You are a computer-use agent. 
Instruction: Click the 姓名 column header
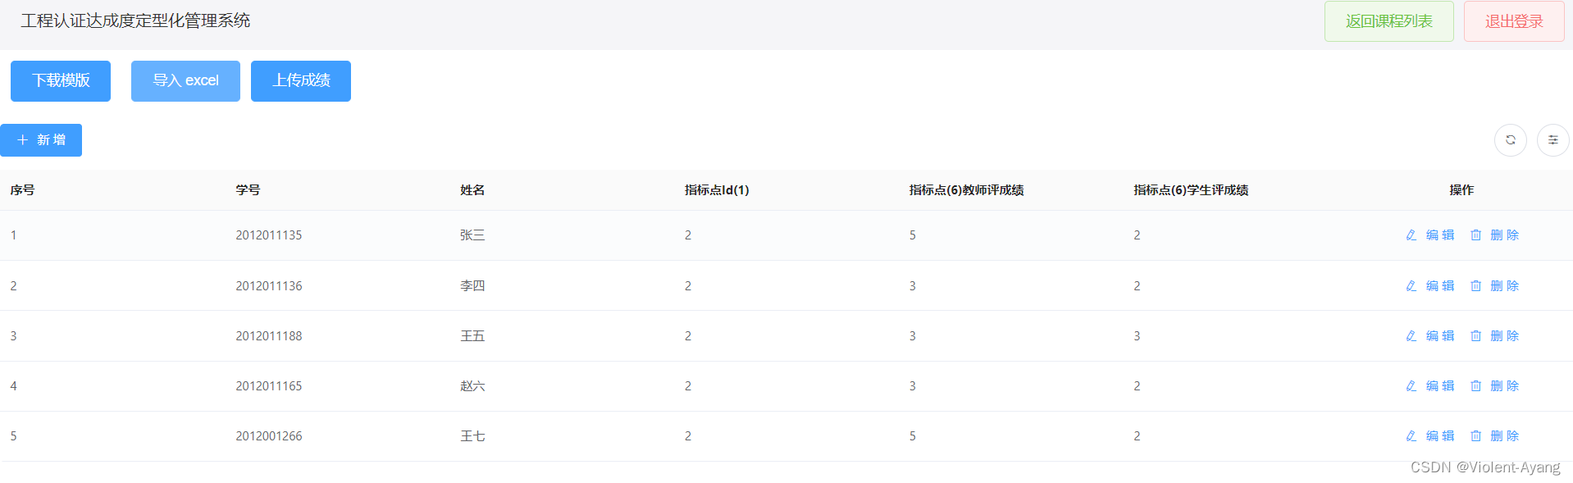coord(472,190)
